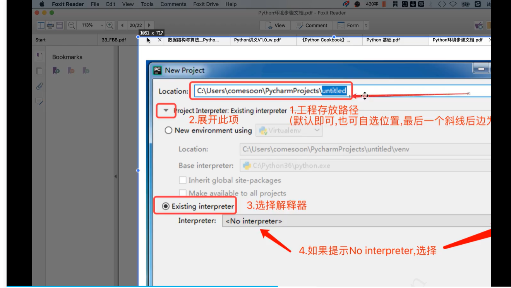511x288 pixels.
Task: Click the Comment toolbar button
Action: coord(312,25)
